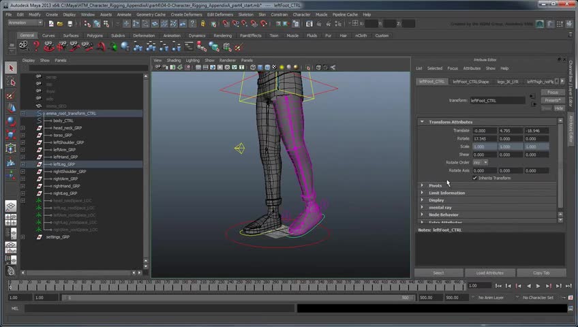Expand the torso_GRP outliner node
Image resolution: width=578 pixels, height=327 pixels.
pyautogui.click(x=22, y=135)
